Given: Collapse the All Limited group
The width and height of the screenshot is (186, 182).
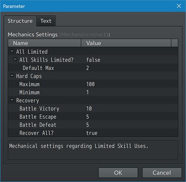Looking at the screenshot, I should pos(12,51).
